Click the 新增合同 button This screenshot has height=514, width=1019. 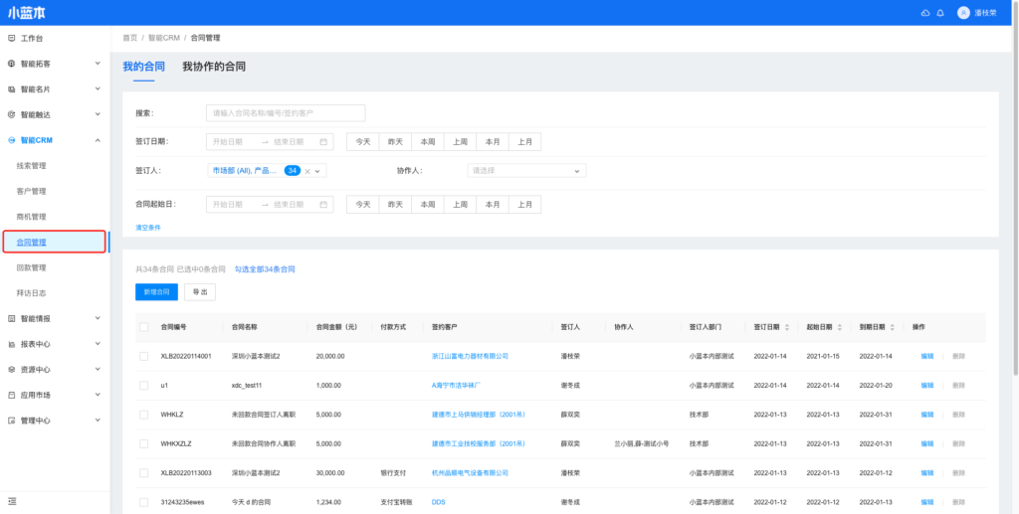point(156,292)
